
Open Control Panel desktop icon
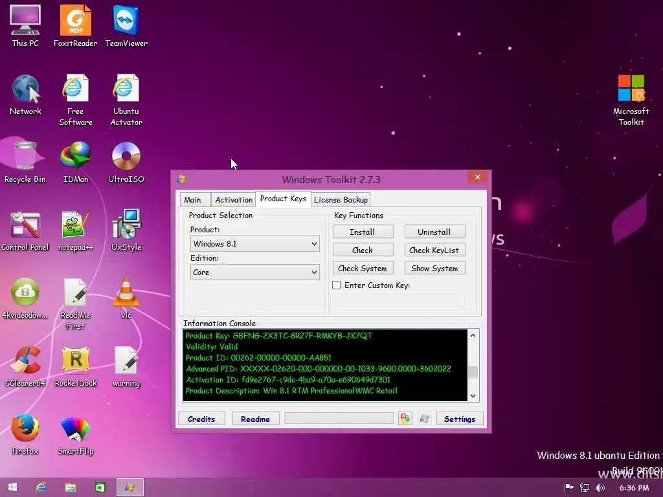(25, 231)
